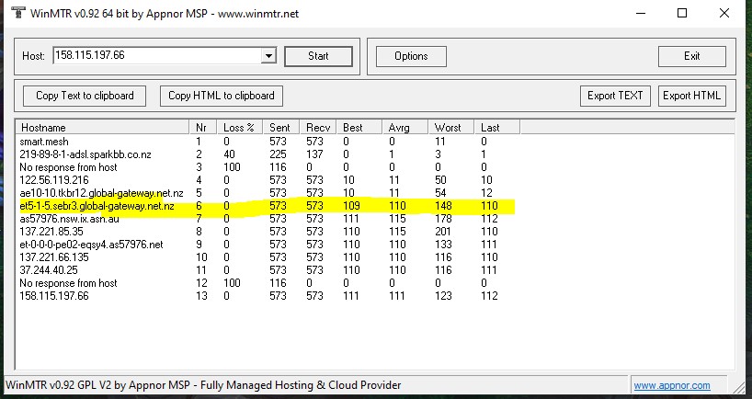Screen dimensions: 752x399
Task: Click worst value 201 for hop 8
Action: (443, 232)
